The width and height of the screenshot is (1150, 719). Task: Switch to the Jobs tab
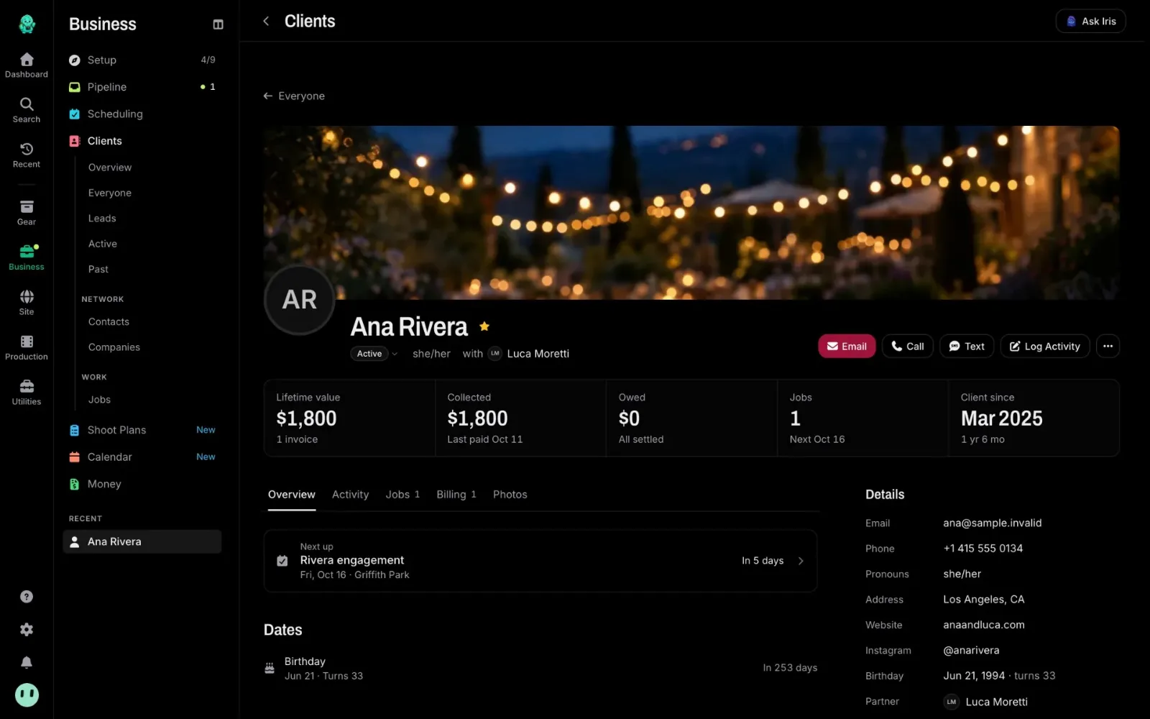[x=402, y=495]
